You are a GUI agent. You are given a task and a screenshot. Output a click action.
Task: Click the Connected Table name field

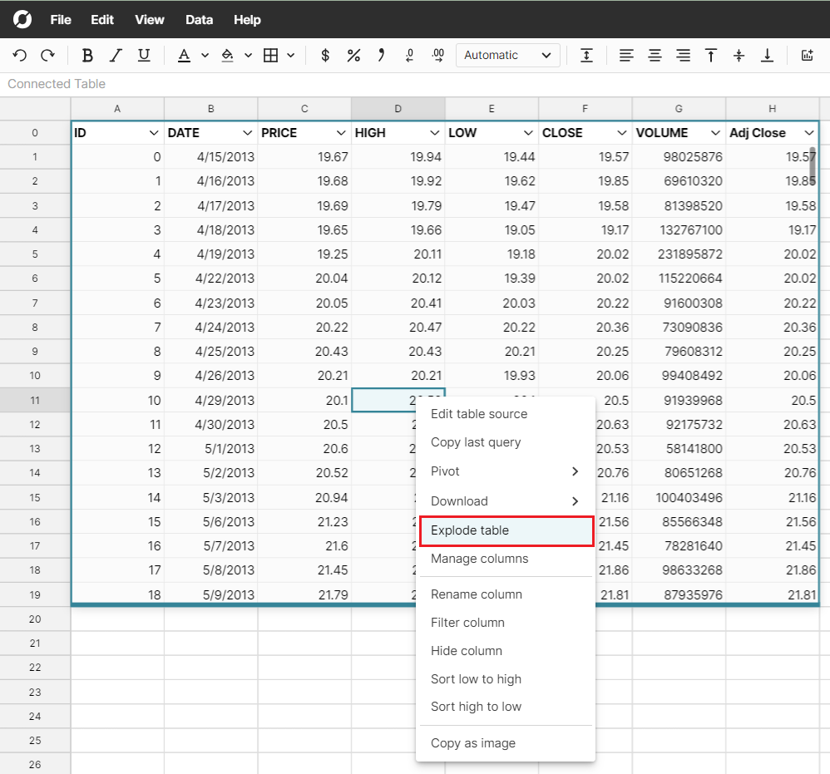click(x=57, y=84)
